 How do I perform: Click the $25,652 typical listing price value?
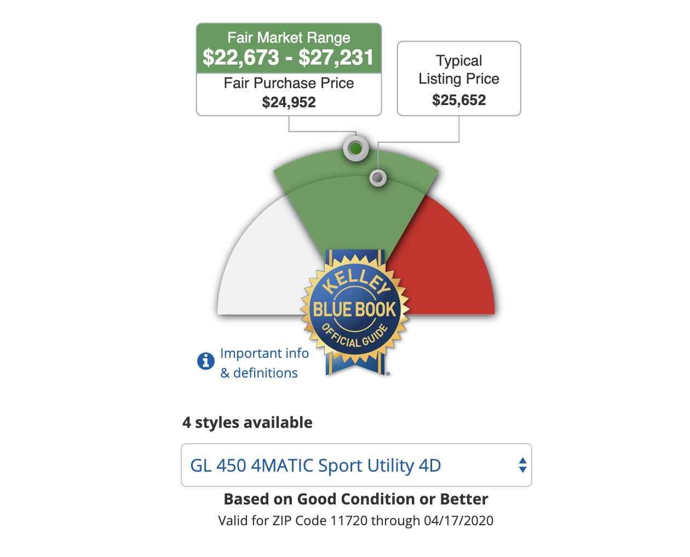pyautogui.click(x=459, y=100)
